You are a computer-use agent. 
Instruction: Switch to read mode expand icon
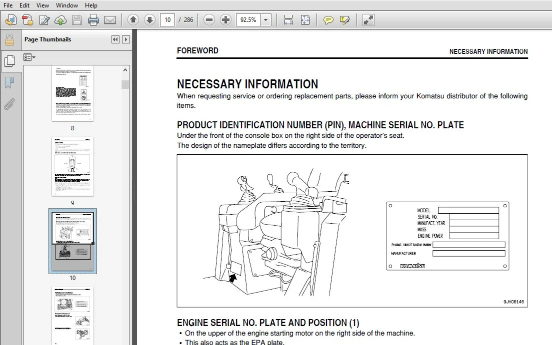click(368, 20)
